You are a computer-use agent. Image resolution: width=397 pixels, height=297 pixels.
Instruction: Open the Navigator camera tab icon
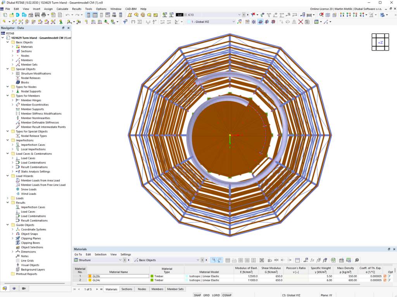(24, 288)
